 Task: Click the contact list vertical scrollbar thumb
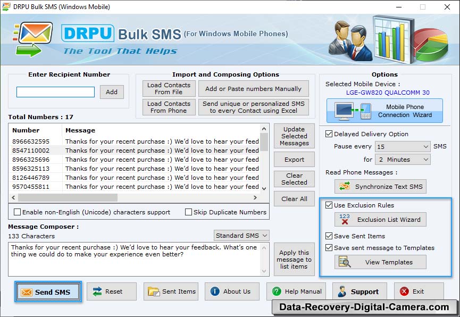point(264,141)
